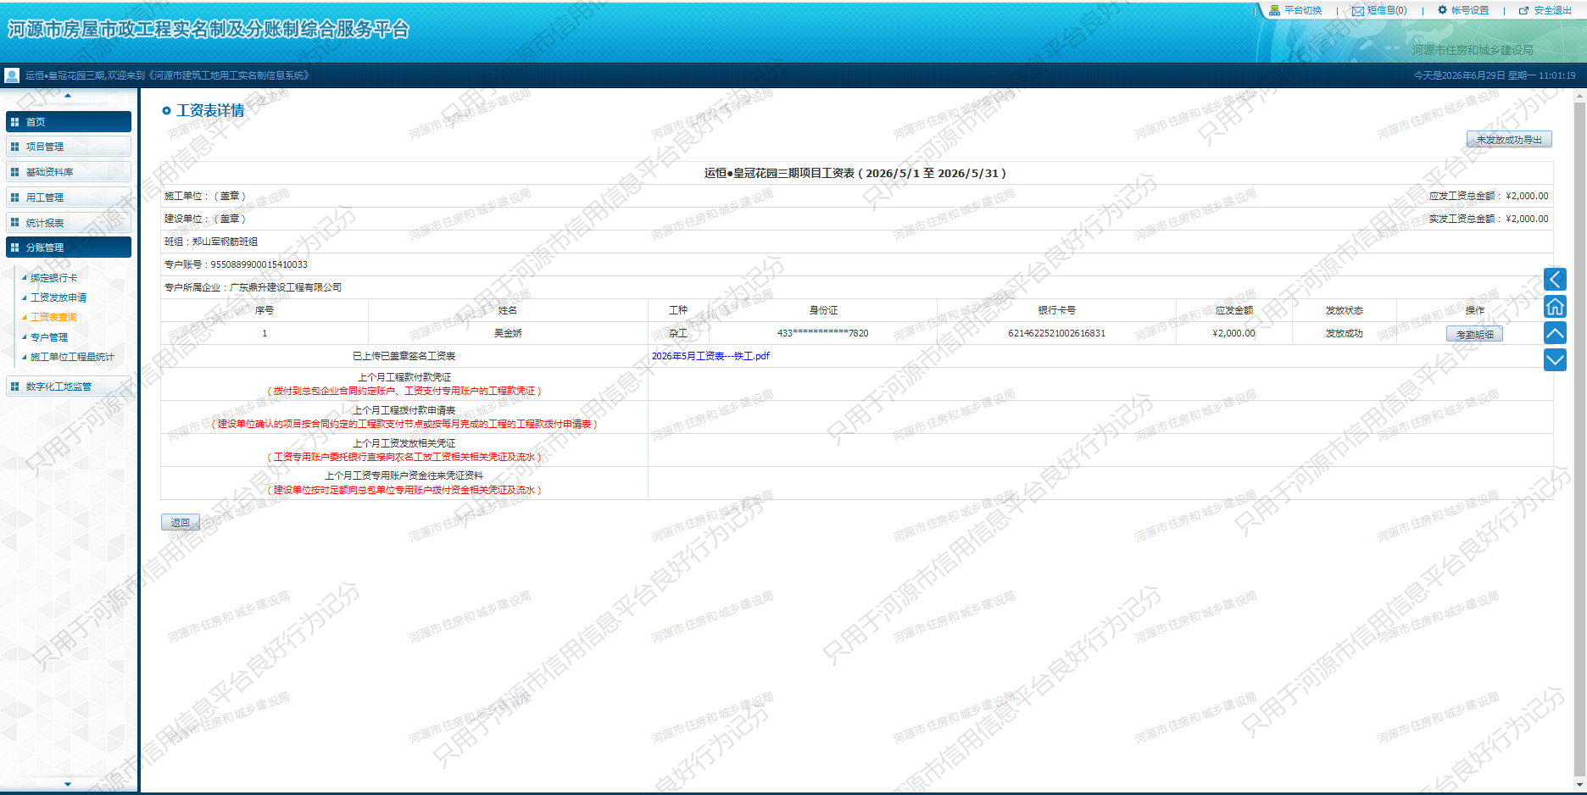Click the user avatar icon in welcome bar
Viewport: 1587px width, 795px height.
pyautogui.click(x=12, y=75)
